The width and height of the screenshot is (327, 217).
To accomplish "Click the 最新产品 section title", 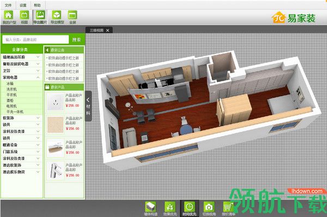I will (x=58, y=87).
